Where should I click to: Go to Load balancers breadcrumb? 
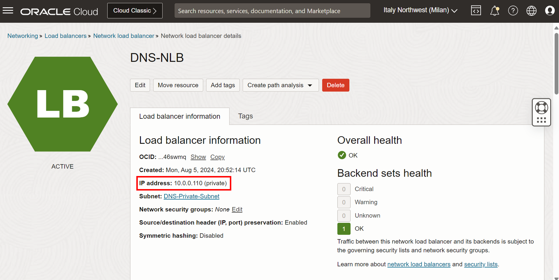click(66, 36)
